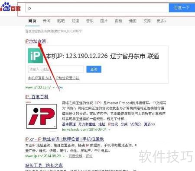Open the 地址 sublink

pos(102,124)
